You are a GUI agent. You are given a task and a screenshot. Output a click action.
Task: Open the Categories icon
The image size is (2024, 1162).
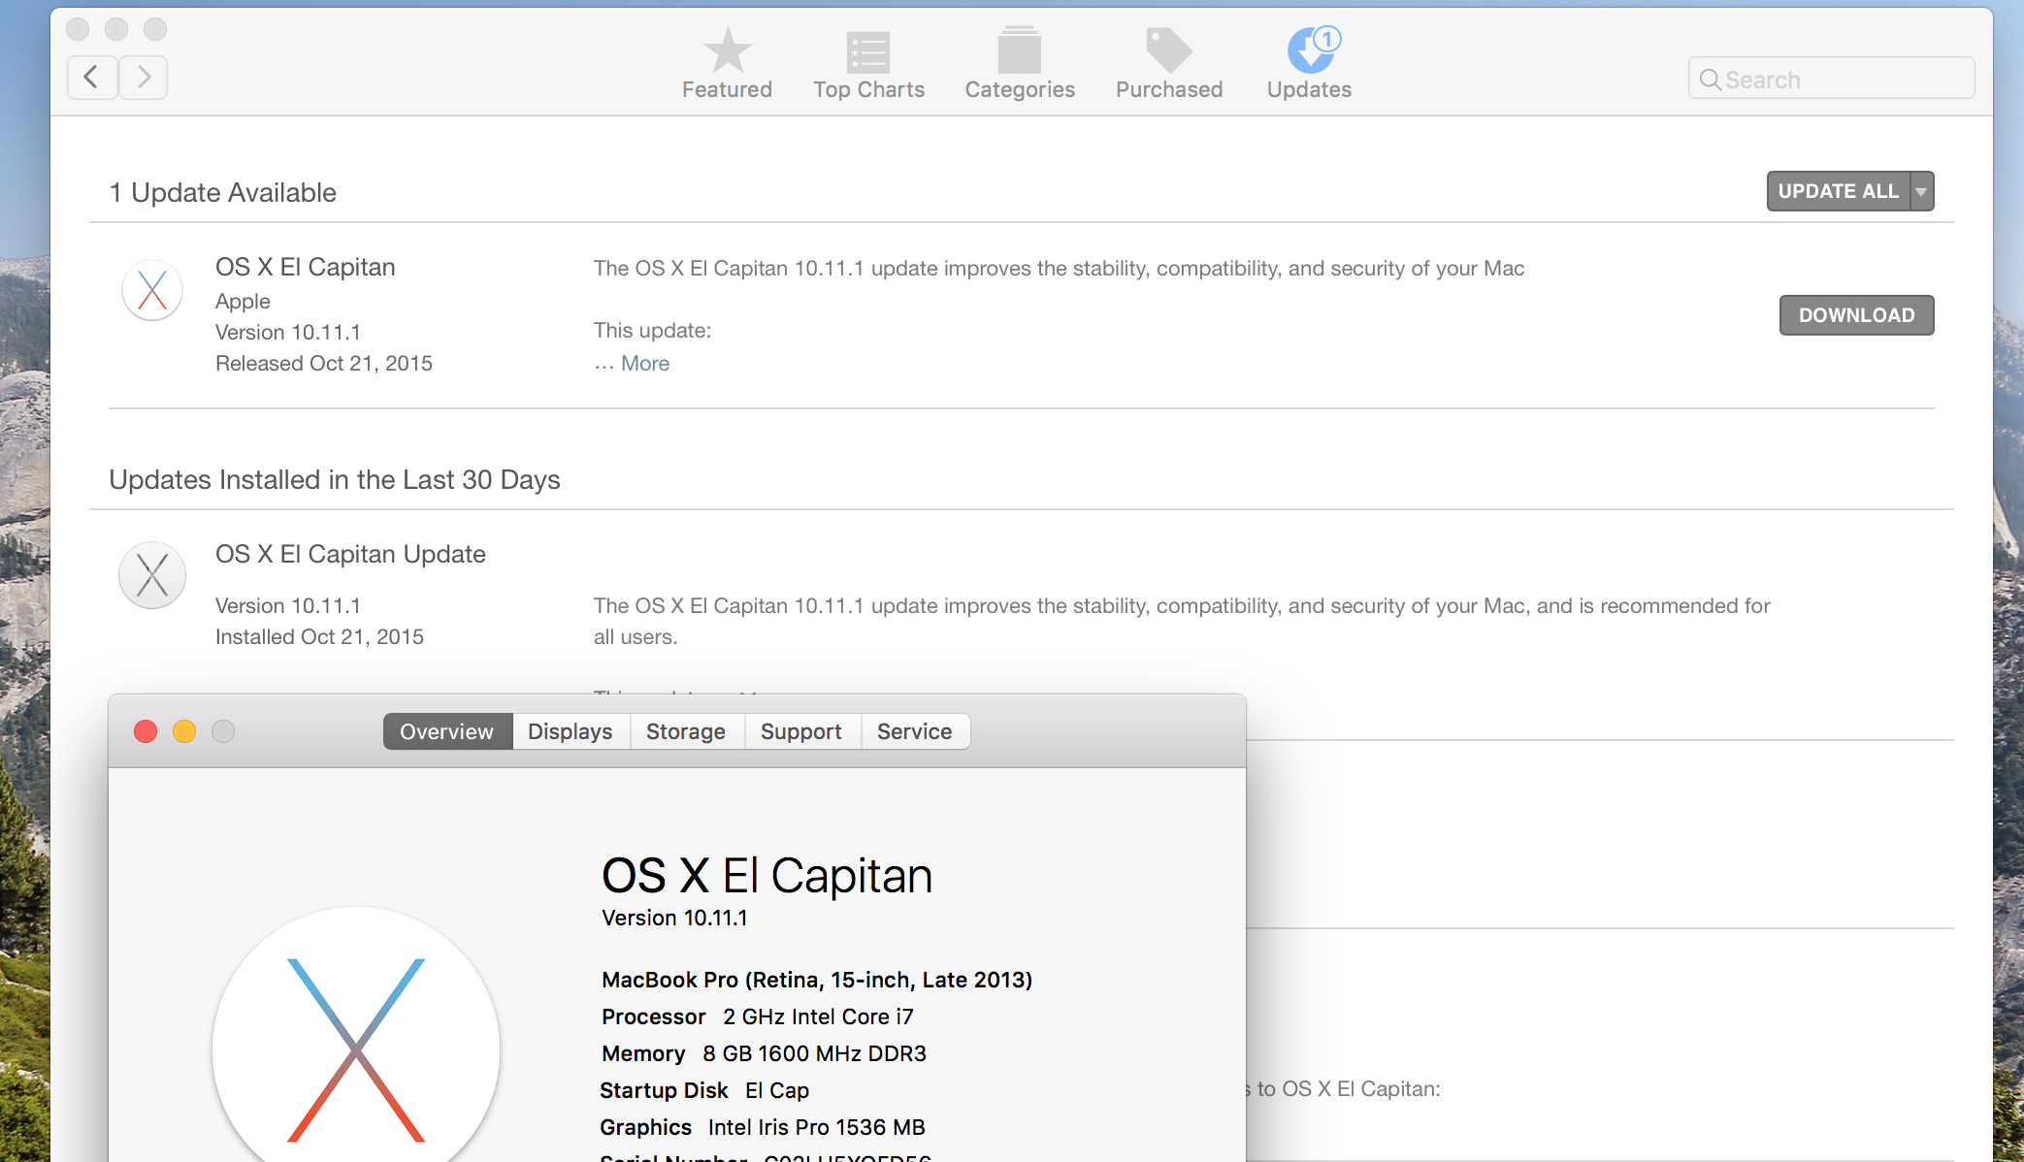pyautogui.click(x=1020, y=50)
